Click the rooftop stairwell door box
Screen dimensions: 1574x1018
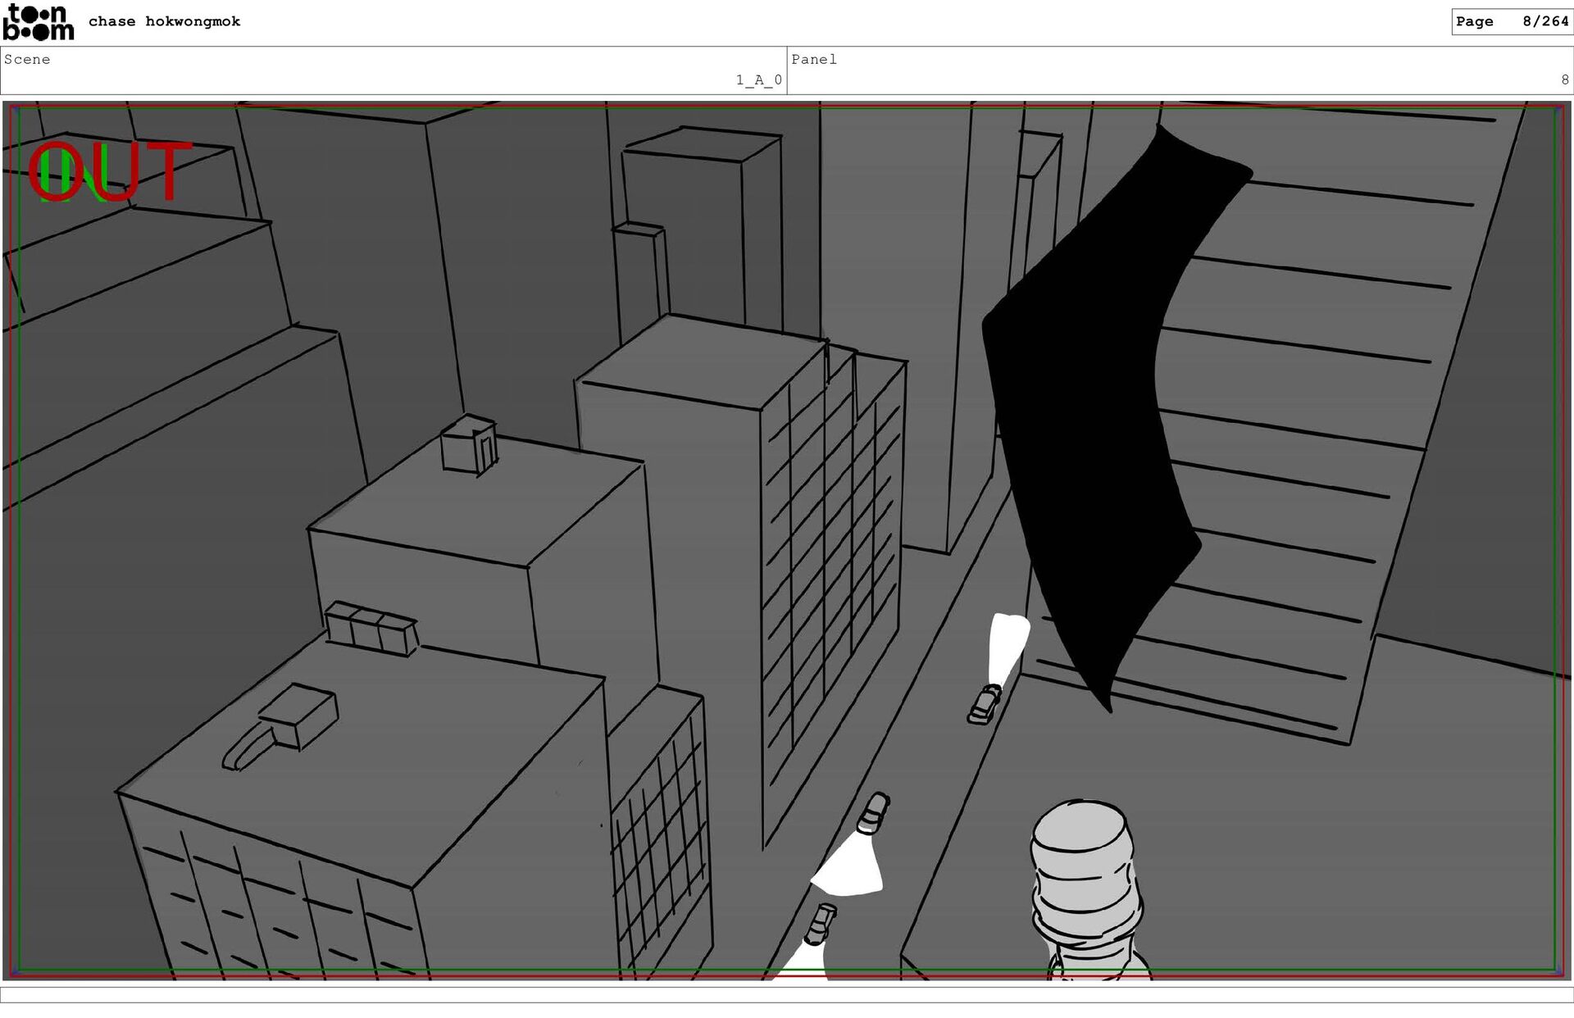[469, 445]
